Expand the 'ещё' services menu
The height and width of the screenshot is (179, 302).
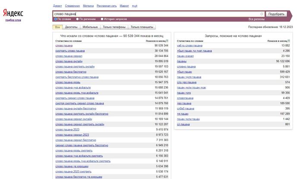(135, 6)
